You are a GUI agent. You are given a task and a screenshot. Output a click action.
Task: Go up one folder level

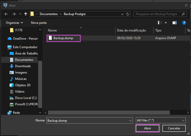(x=26, y=14)
